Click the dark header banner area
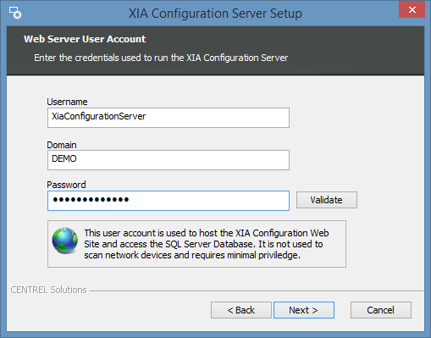The height and width of the screenshot is (338, 431). pyautogui.click(x=215, y=51)
